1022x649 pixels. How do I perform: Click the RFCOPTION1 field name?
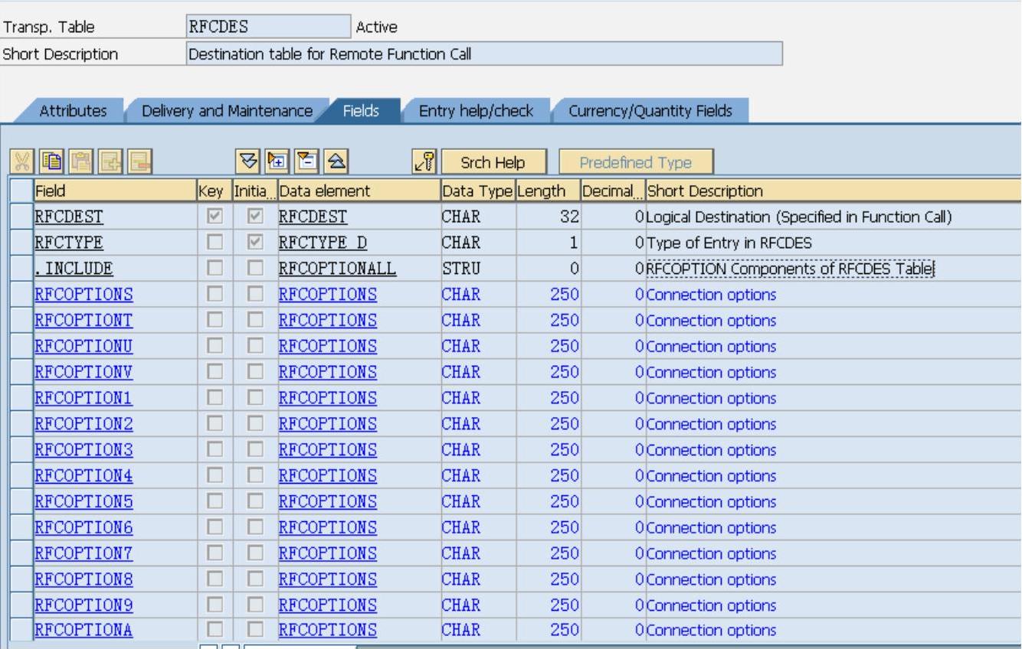pos(84,398)
